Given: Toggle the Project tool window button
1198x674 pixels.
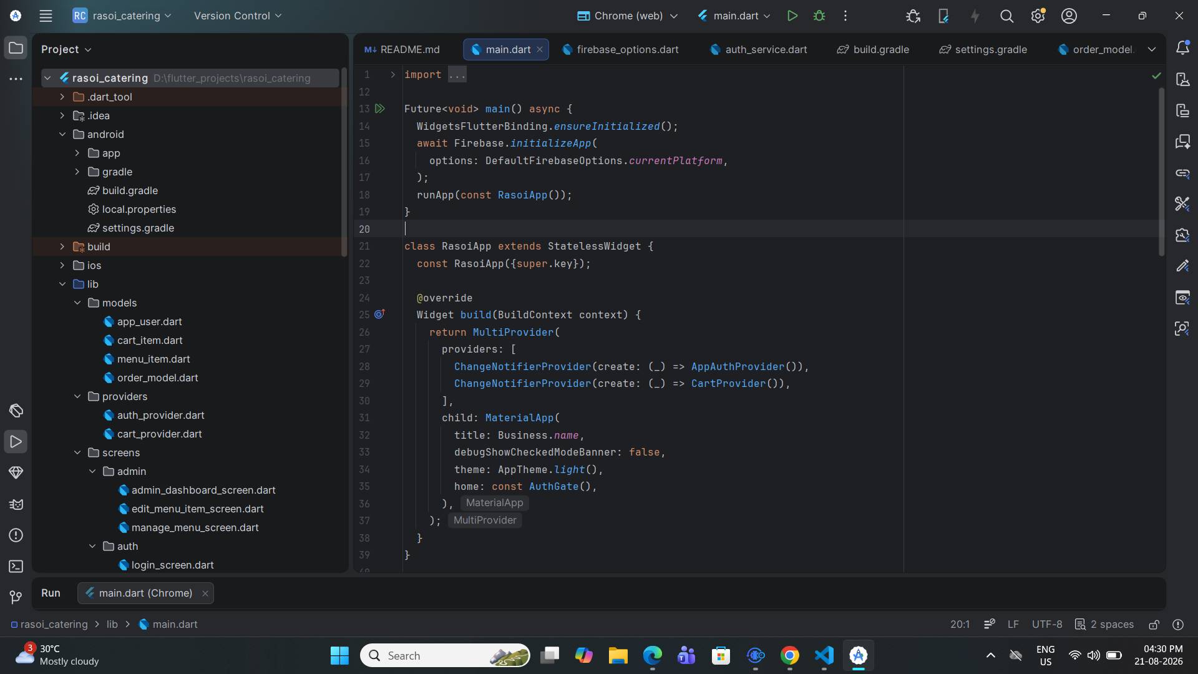Looking at the screenshot, I should [x=16, y=48].
